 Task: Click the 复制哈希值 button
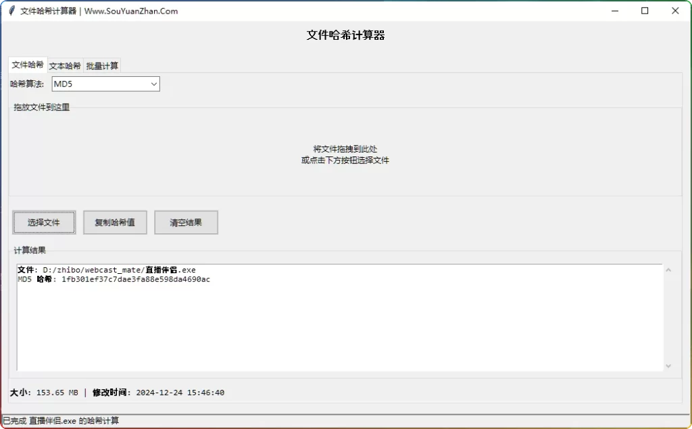[x=115, y=222]
